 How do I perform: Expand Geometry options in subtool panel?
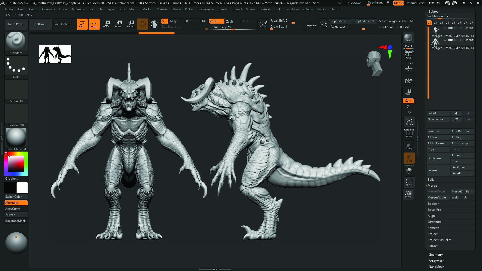coord(436,254)
